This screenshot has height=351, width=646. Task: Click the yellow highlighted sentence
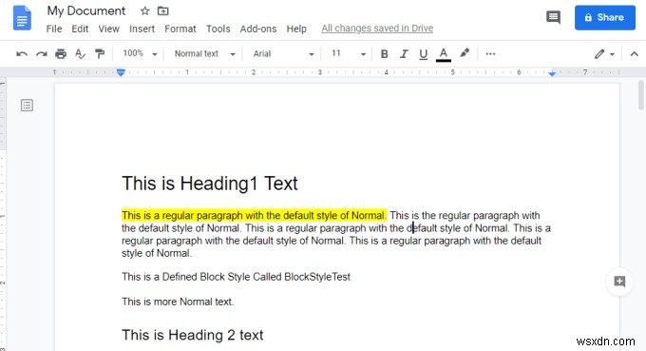click(x=254, y=215)
